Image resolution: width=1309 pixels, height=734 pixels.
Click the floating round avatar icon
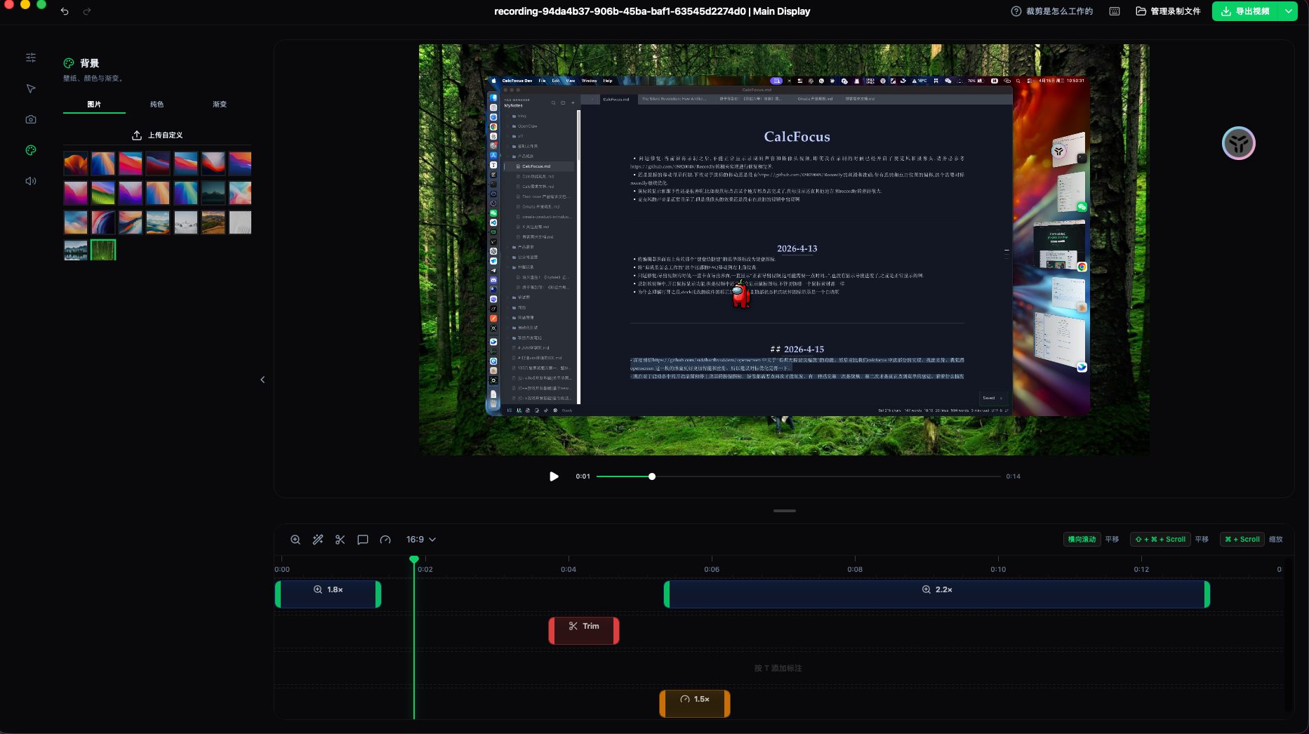click(x=1238, y=144)
